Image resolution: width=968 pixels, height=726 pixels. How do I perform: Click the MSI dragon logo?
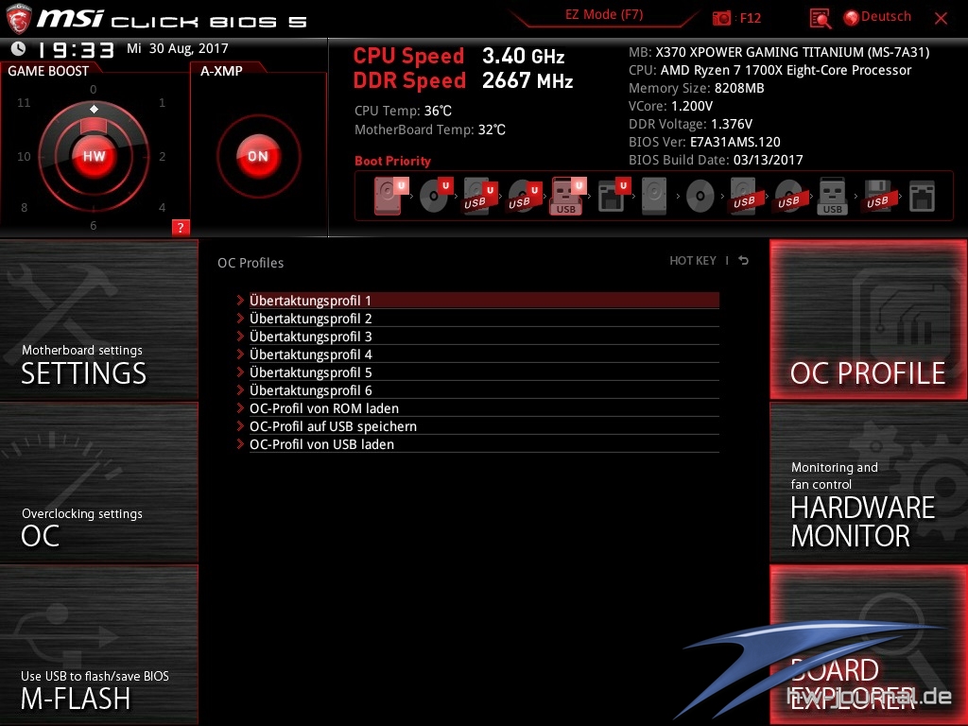click(21, 19)
